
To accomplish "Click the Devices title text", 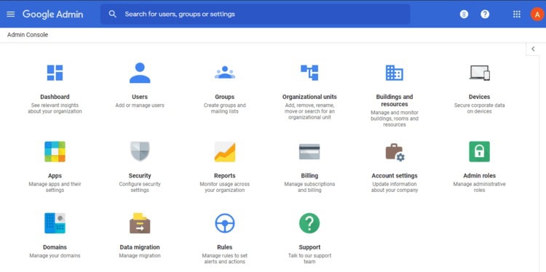I will 480,97.
